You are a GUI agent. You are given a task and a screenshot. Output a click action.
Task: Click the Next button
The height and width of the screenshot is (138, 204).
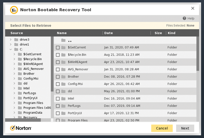pos(185,128)
